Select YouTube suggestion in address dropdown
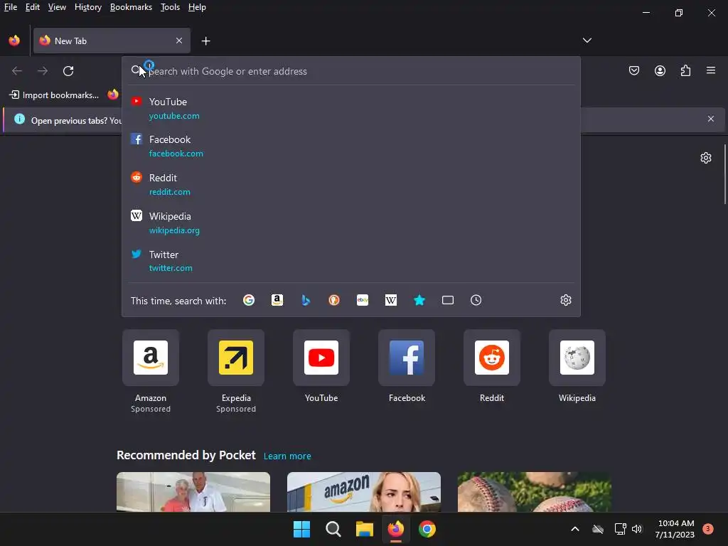 [x=351, y=109]
